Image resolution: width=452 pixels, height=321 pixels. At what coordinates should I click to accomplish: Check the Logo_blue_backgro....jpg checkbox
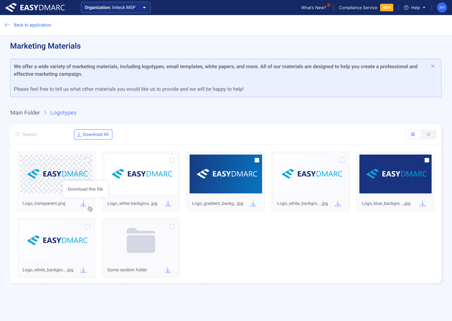click(x=427, y=160)
